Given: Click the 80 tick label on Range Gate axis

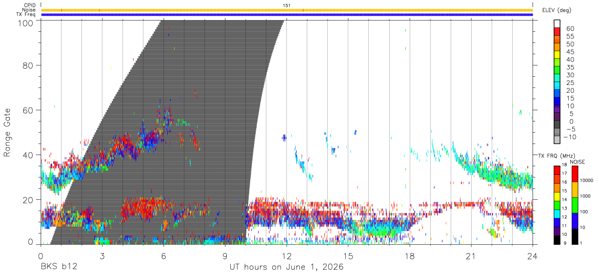Looking at the screenshot, I should 27,65.
